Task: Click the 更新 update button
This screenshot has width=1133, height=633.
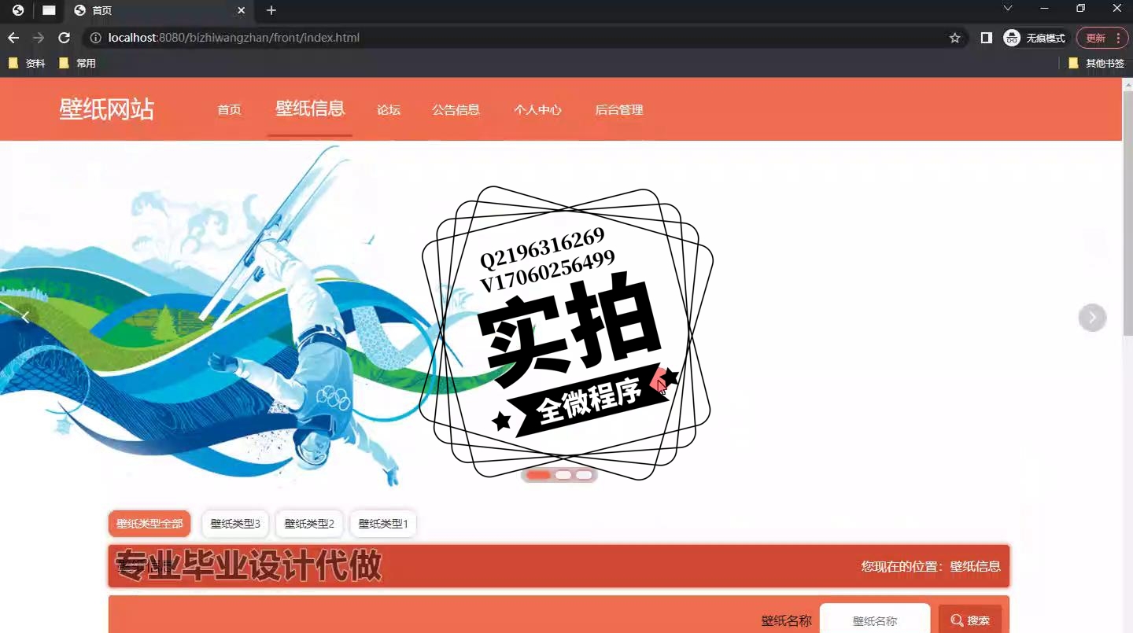Action: click(1102, 38)
